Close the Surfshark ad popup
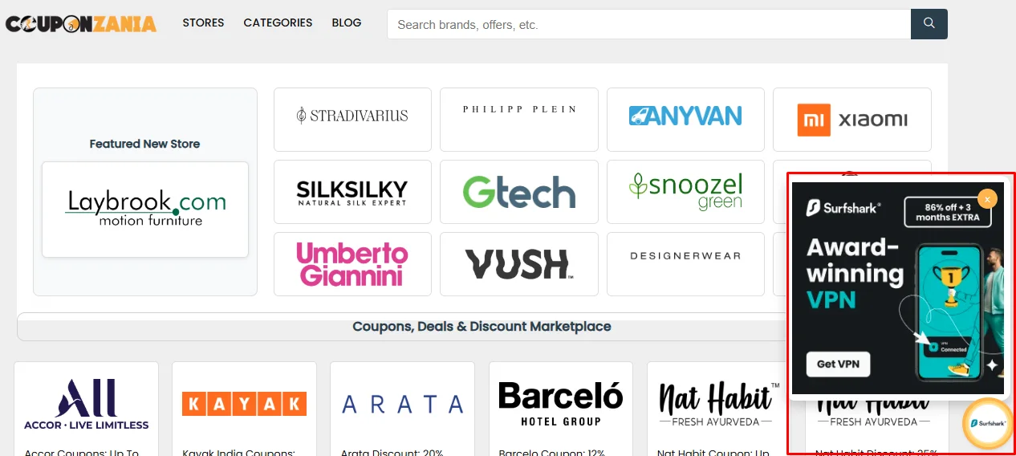Screen dimensions: 1016x456 pos(987,198)
